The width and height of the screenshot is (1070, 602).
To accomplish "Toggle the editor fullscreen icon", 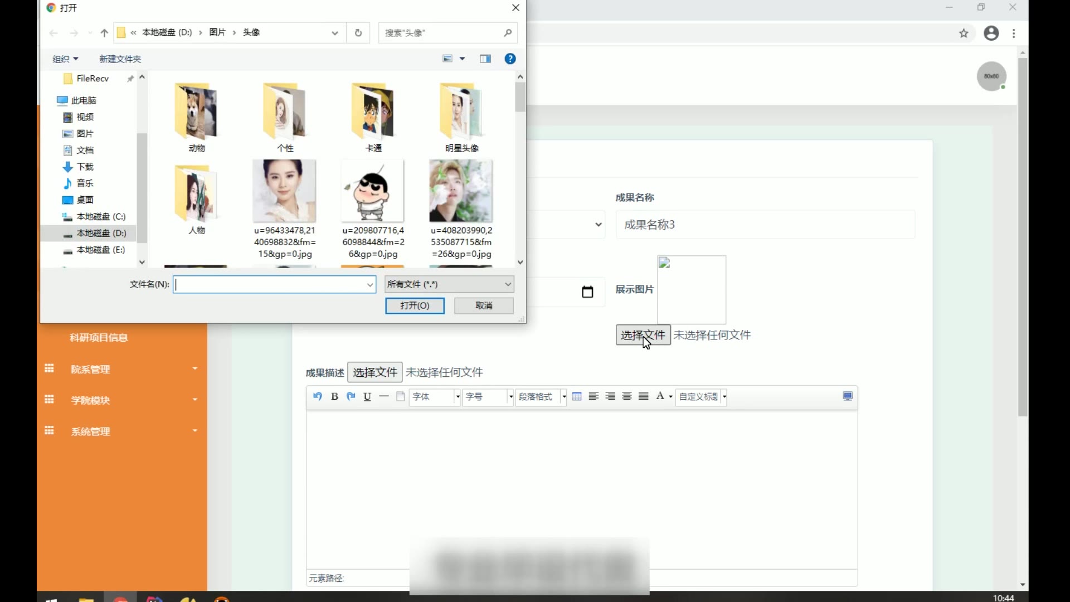I will click(848, 396).
